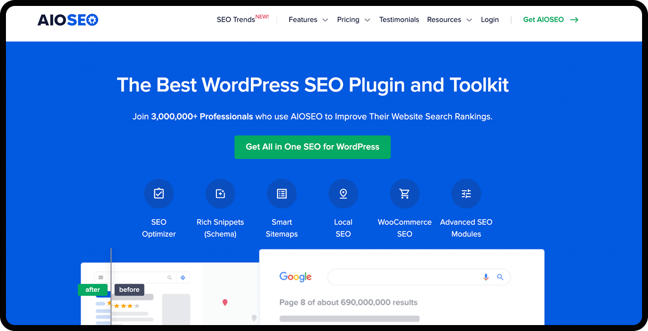Screen dimensions: 648x331
Task: Open the Features menu item
Action: point(303,20)
